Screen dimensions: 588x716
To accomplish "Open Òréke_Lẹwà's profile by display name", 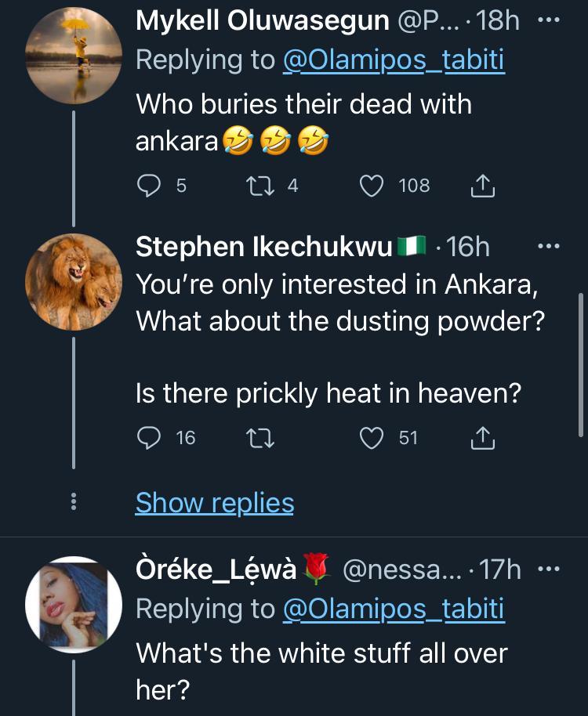I will pos(216,570).
